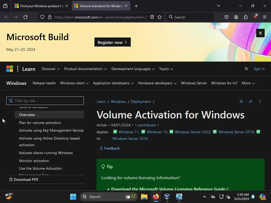Open Windows for IoT menu item

point(224,83)
